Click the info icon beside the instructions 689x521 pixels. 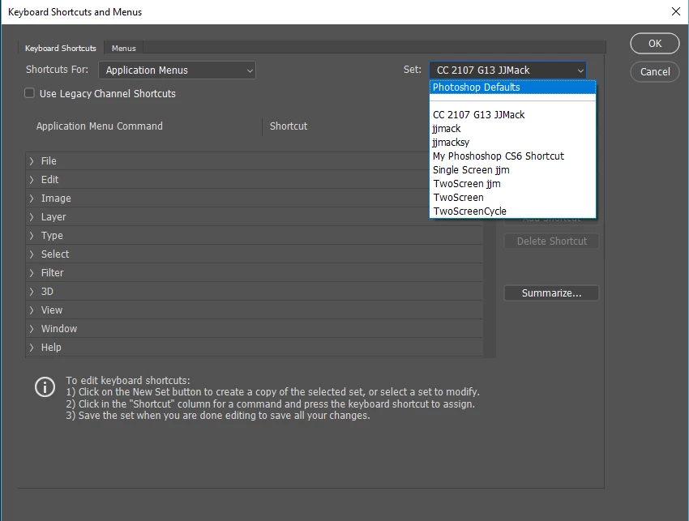(x=45, y=387)
